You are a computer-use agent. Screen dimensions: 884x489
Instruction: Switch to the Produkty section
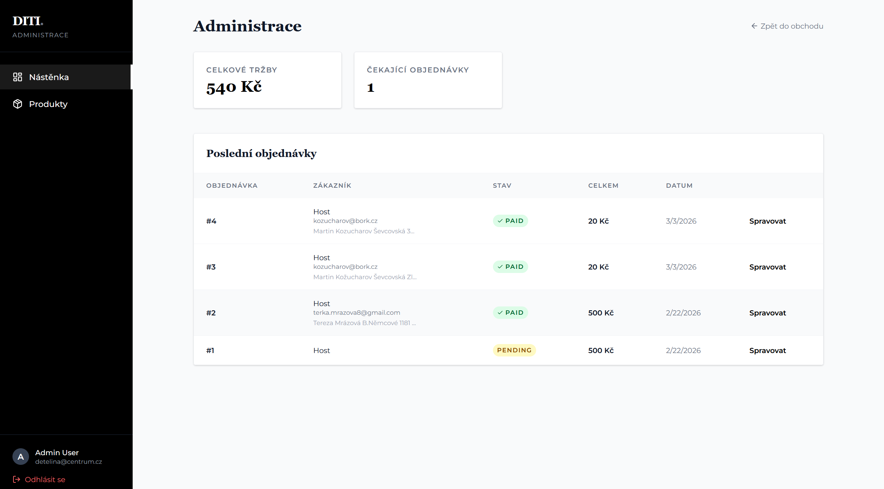[48, 104]
